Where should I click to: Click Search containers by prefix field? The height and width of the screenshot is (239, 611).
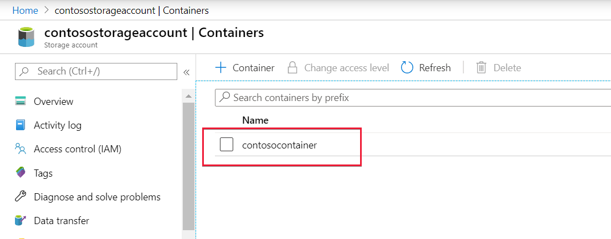pyautogui.click(x=410, y=98)
